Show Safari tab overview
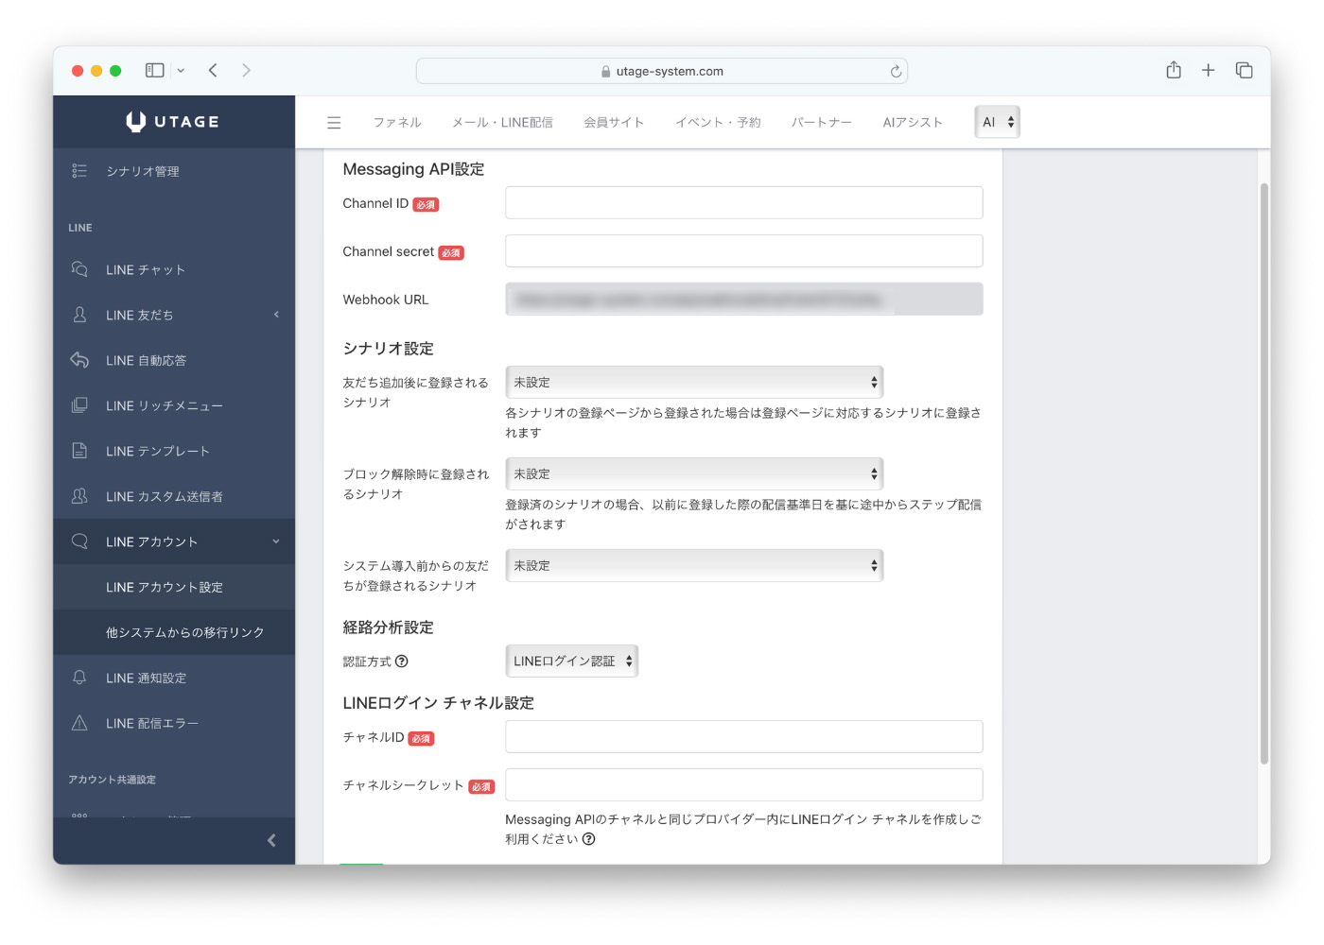 click(1244, 70)
